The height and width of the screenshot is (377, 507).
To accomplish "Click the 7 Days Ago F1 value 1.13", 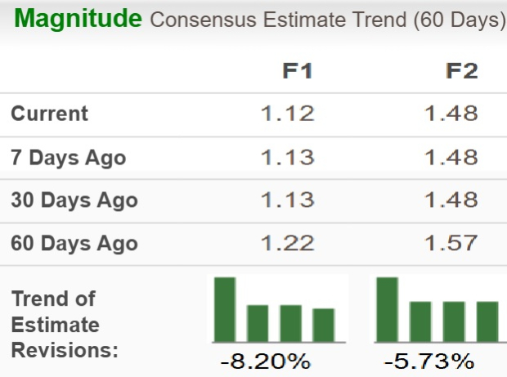I will pos(287,157).
